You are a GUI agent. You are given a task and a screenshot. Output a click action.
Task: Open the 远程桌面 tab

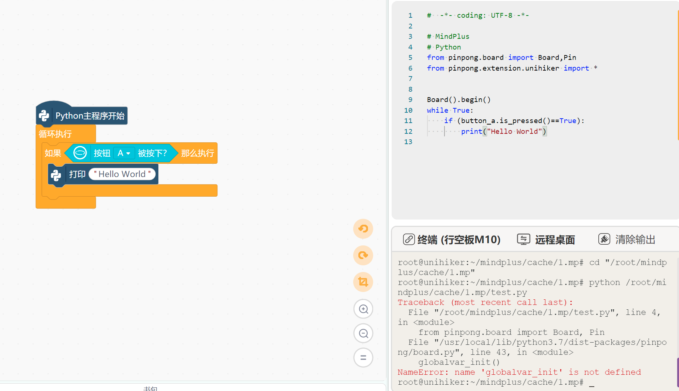point(555,239)
